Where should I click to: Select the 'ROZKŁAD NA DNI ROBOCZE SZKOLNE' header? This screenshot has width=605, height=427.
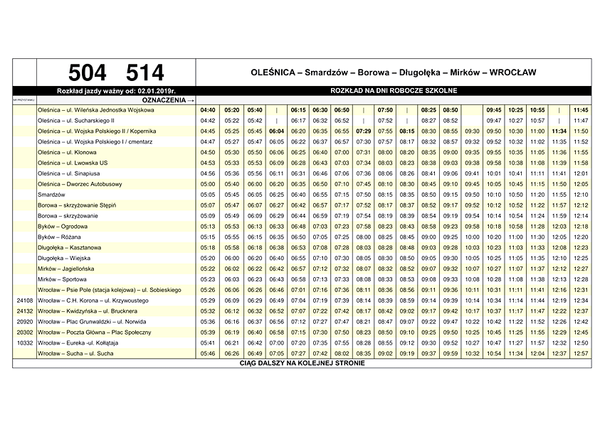393,92
